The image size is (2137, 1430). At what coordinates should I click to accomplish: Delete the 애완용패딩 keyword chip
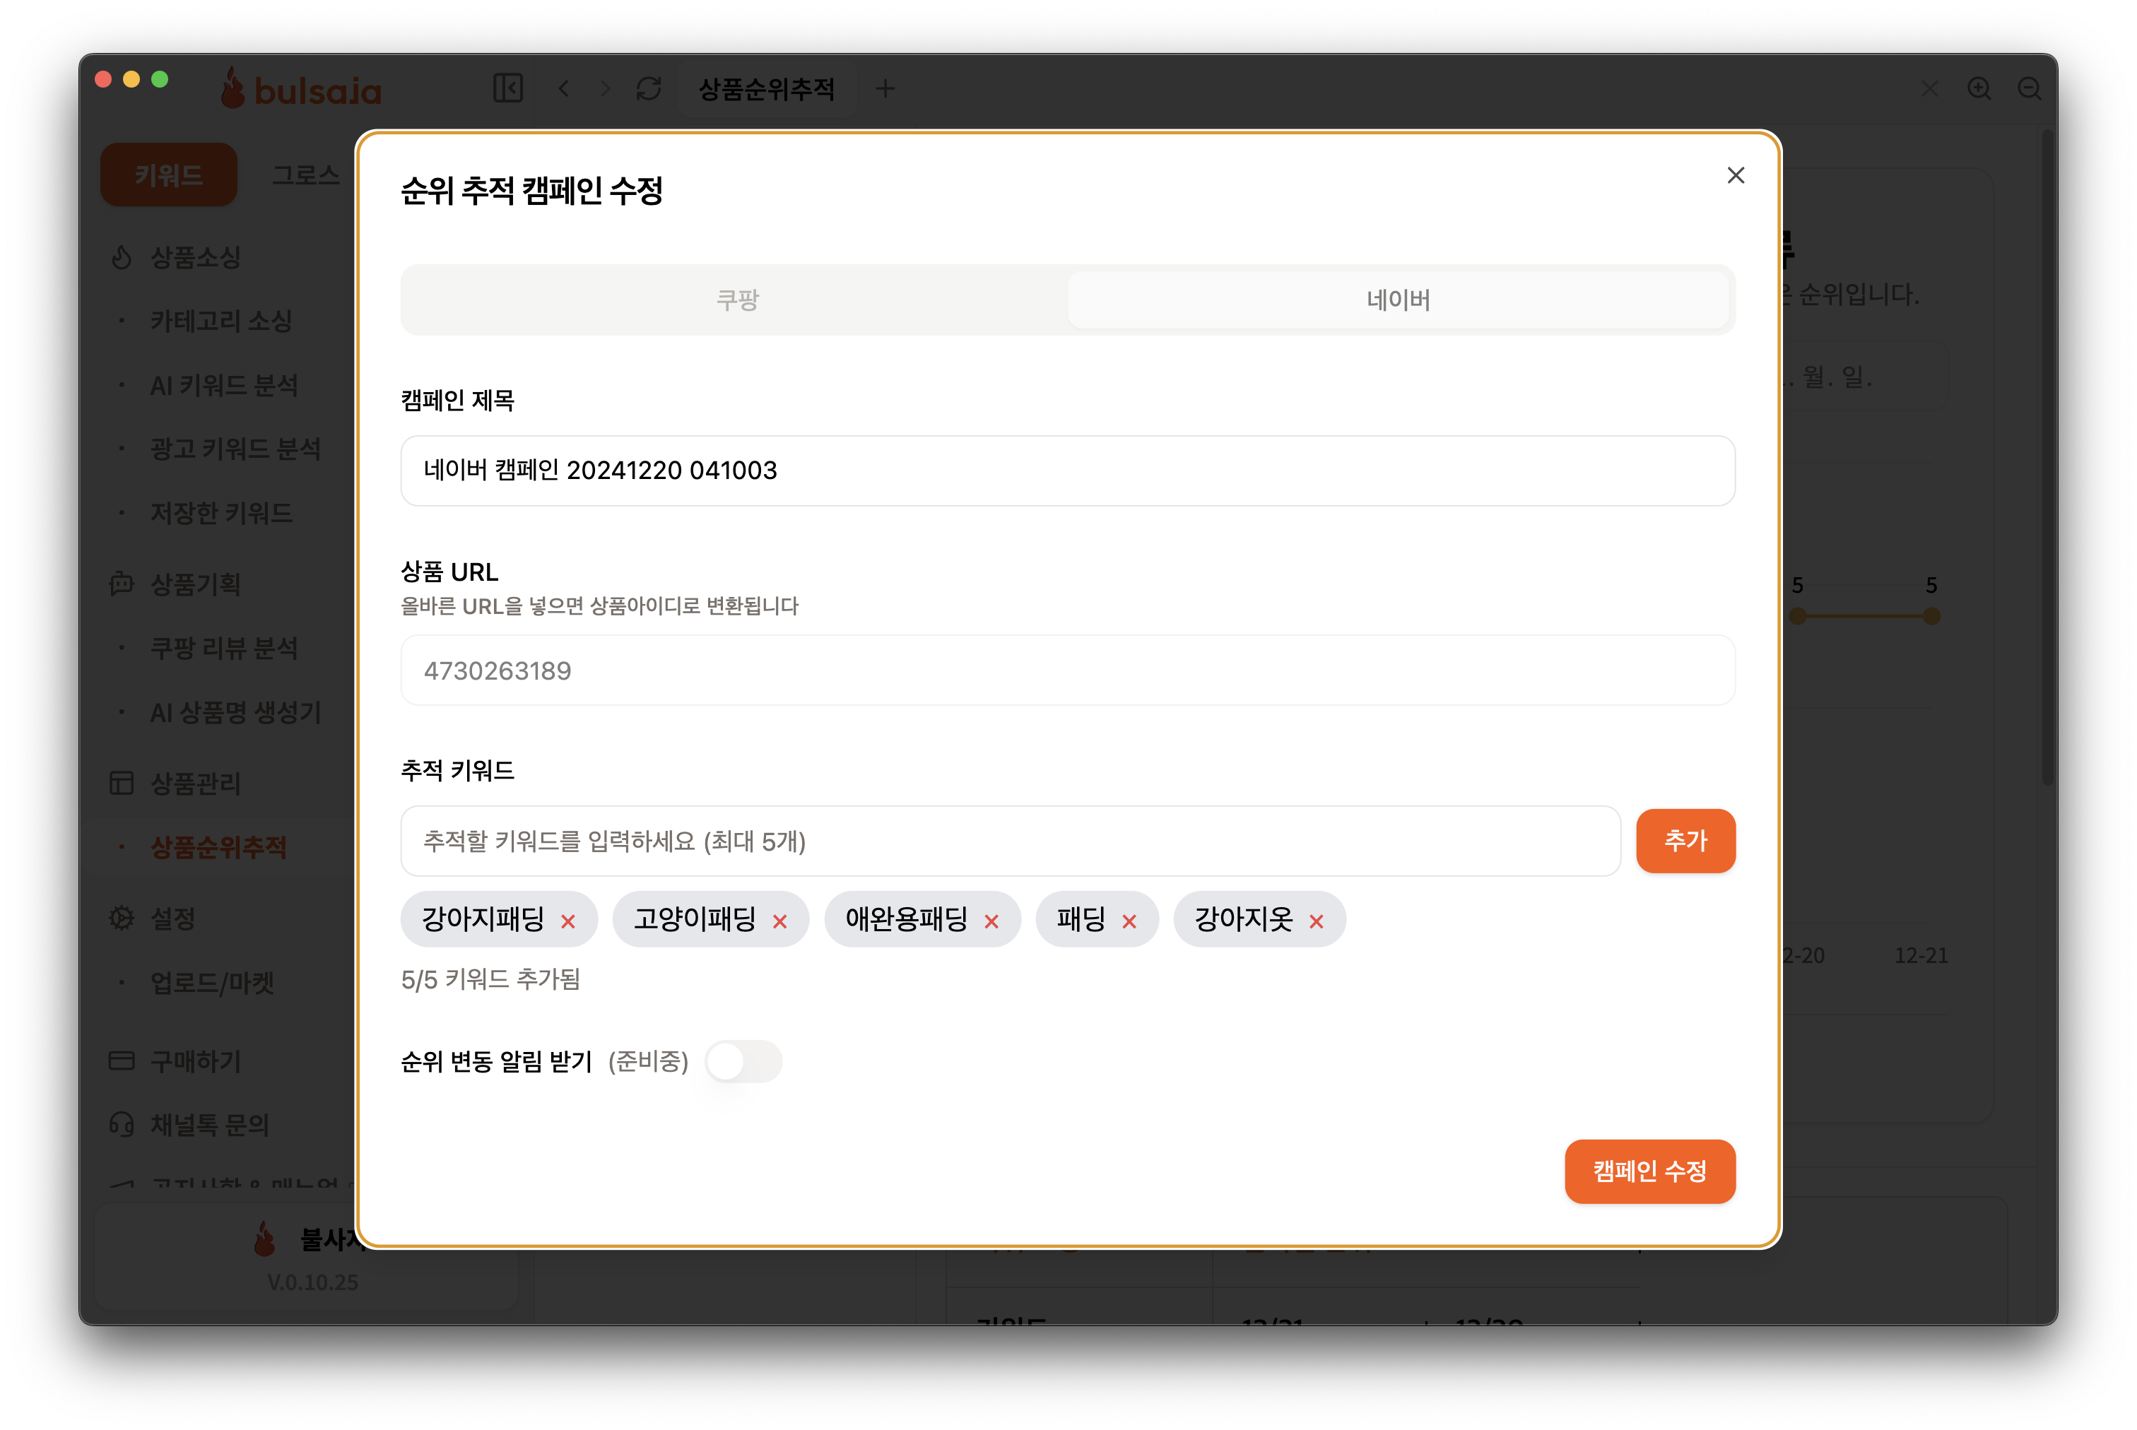coord(991,921)
